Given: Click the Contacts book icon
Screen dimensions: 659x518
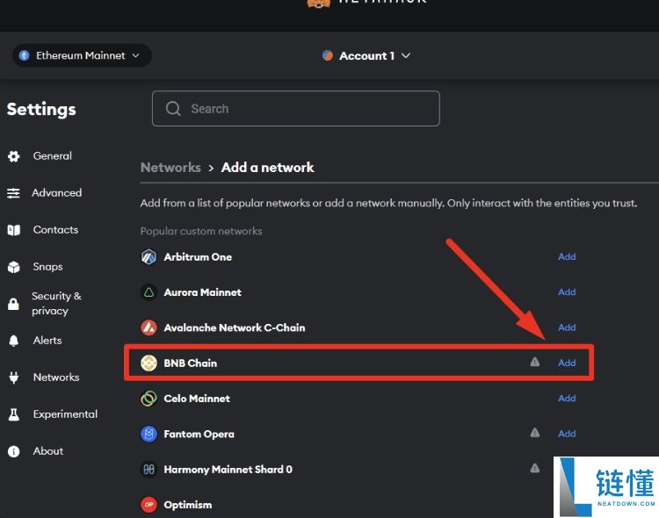Looking at the screenshot, I should tap(14, 230).
